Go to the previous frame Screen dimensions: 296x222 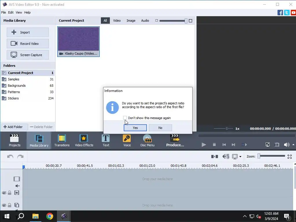(224, 145)
